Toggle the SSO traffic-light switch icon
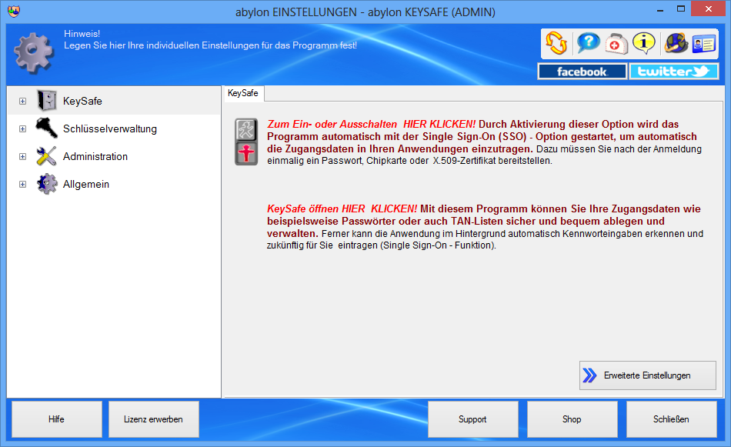The width and height of the screenshot is (731, 447). 246,142
